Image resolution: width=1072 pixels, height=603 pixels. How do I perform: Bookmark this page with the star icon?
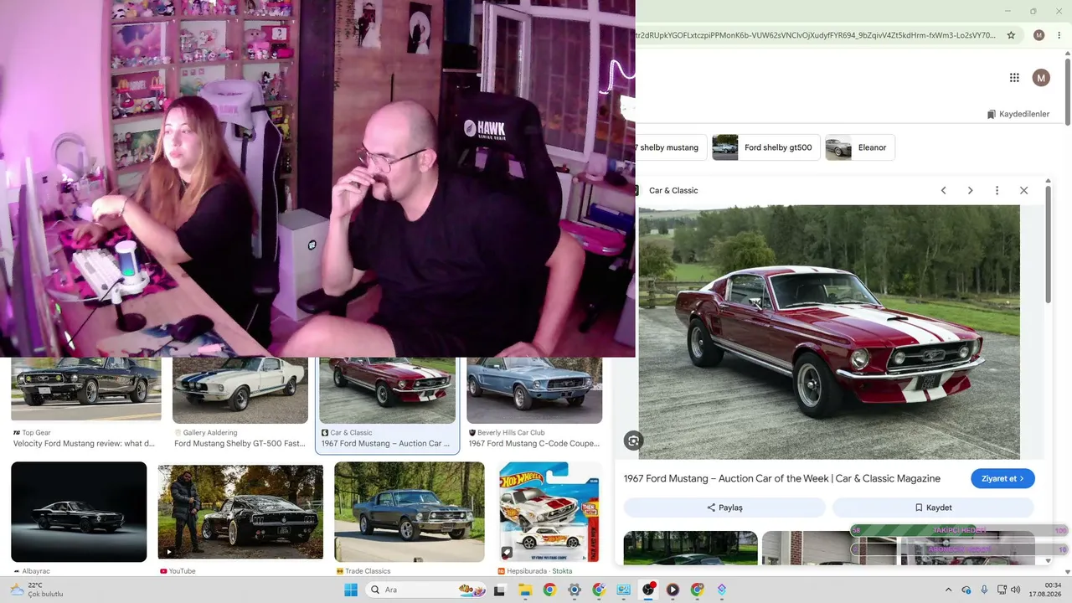(1011, 35)
